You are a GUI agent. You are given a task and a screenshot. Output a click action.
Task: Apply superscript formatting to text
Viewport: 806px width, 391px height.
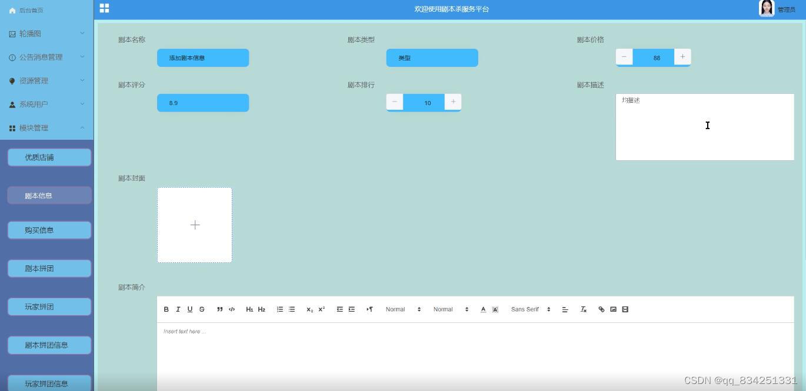click(x=321, y=309)
